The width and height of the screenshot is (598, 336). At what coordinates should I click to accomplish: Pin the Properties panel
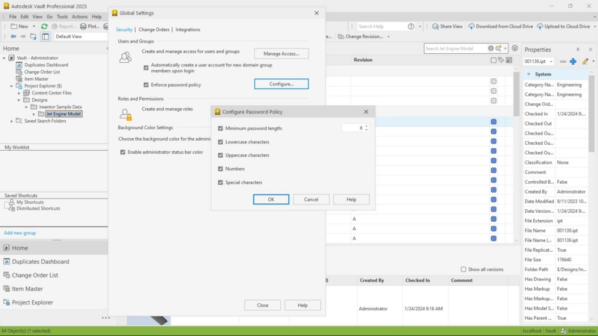(578, 50)
